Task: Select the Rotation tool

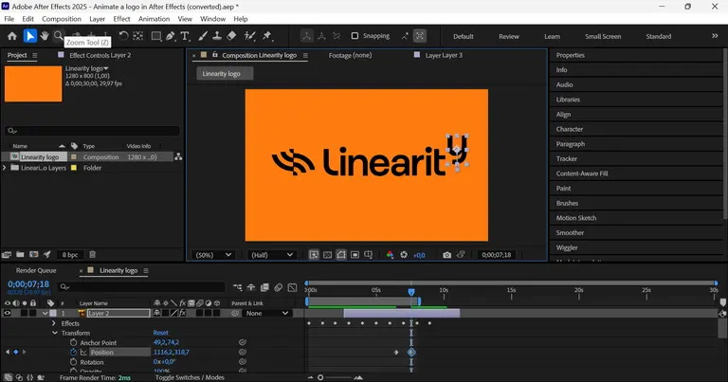Action: tap(123, 36)
